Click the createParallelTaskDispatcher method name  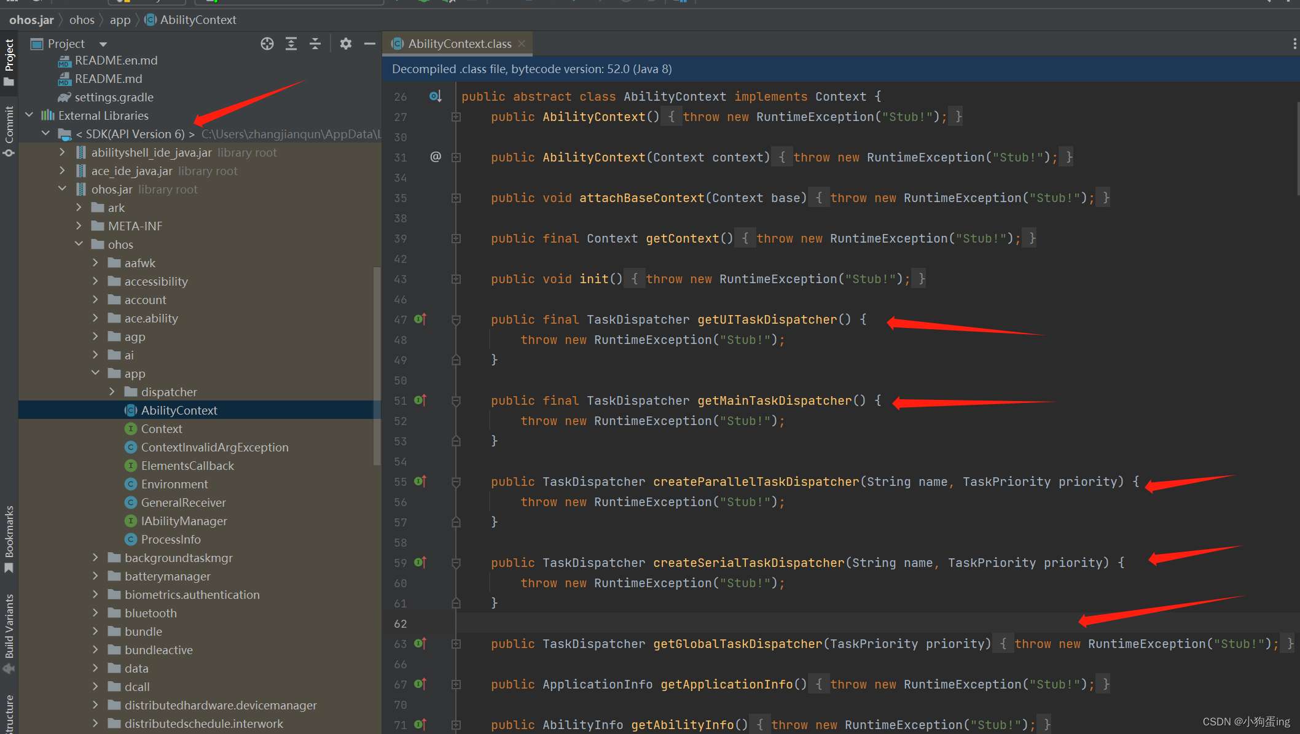[x=756, y=482]
